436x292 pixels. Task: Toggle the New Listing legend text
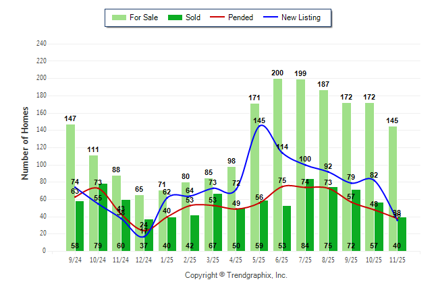tap(301, 17)
